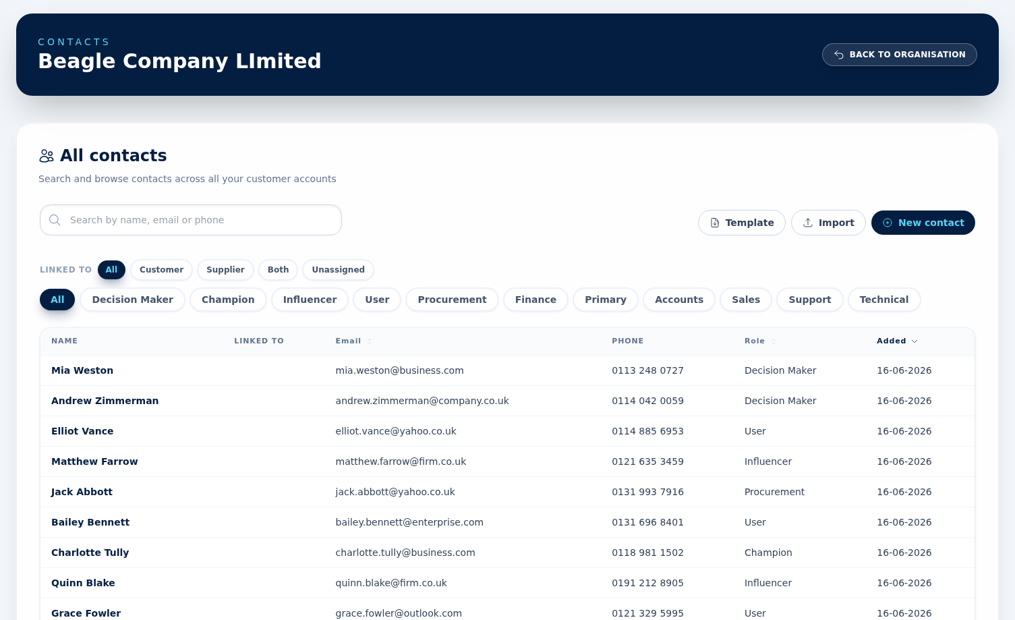
Task: Filter by Decision Maker role chip
Action: 132,300
